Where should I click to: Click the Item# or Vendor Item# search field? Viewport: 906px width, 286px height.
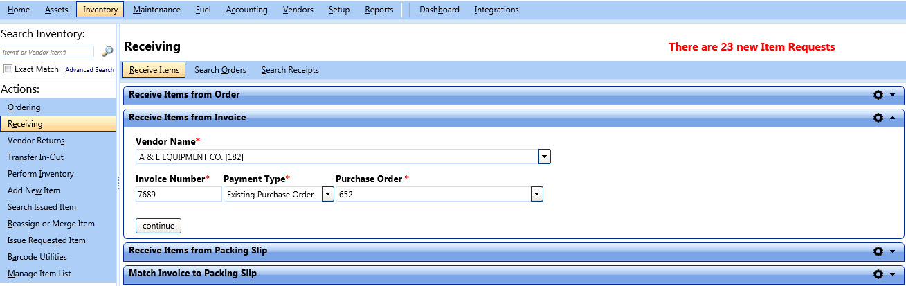tap(47, 52)
